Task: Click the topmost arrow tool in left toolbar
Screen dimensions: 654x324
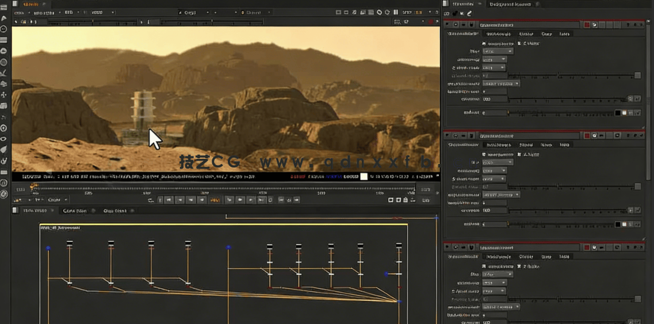Action: point(3,18)
